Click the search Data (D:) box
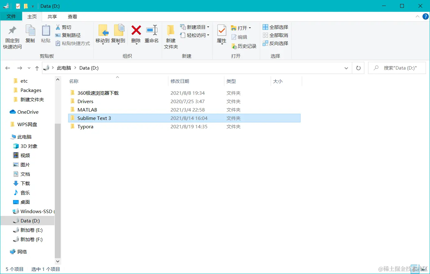Screen dimensions: 430x274 397,68
